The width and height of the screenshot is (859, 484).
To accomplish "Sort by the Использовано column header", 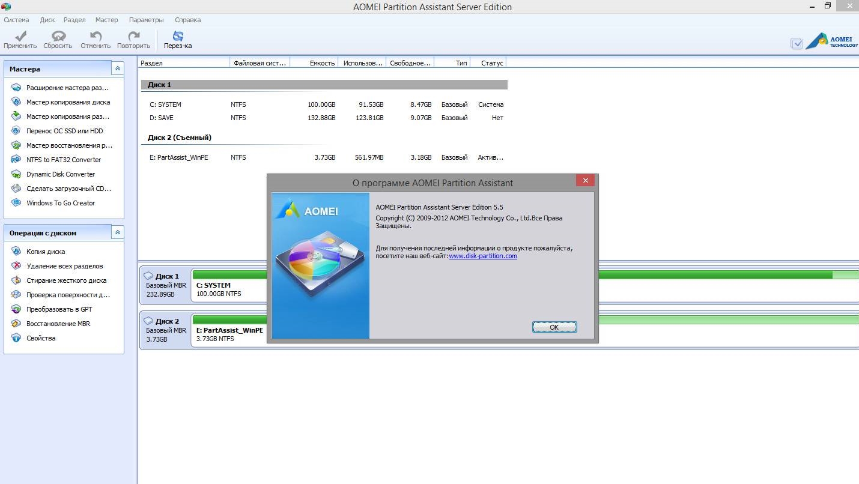I will coord(362,62).
